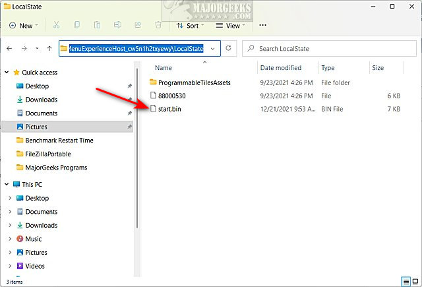Click the File folder type cell
The height and width of the screenshot is (287, 422).
[x=336, y=82]
